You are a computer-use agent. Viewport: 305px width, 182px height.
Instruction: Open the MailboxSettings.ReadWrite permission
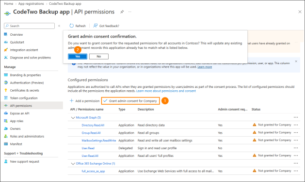(x=99, y=140)
